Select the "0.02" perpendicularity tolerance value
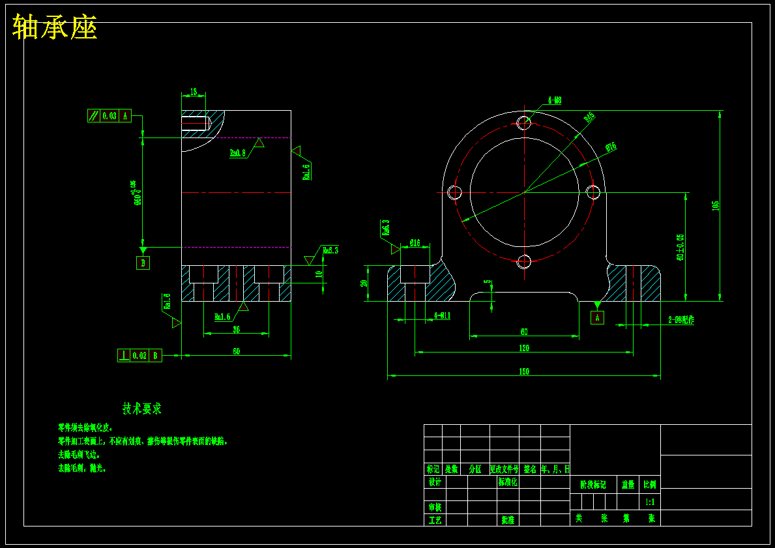Screen dimensions: 775x548 (140, 355)
